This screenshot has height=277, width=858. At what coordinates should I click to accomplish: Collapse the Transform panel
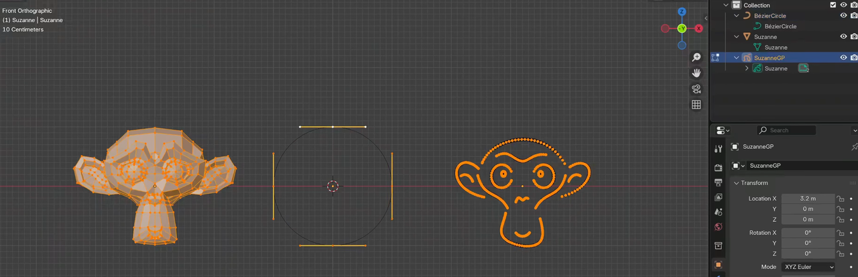(x=737, y=183)
